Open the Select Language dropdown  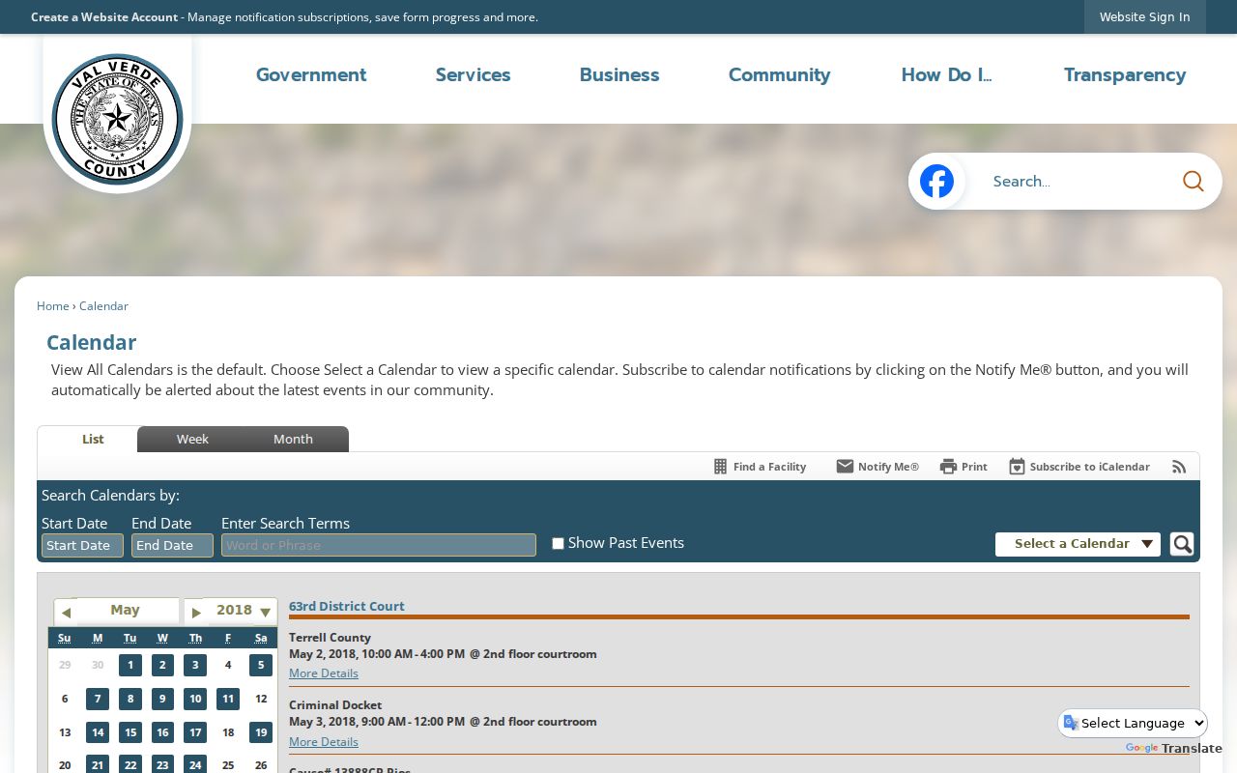click(x=1133, y=723)
